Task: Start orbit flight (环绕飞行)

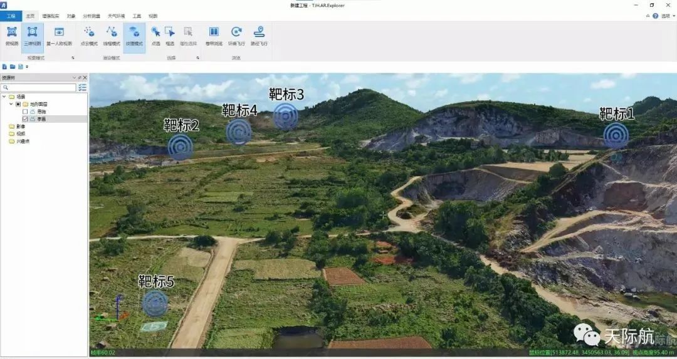Action: pos(236,35)
